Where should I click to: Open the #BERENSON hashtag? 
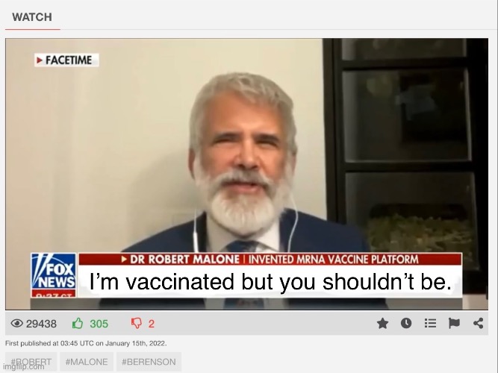[149, 362]
